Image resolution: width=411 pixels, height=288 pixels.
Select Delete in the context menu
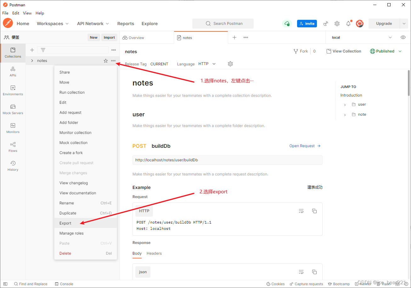(x=86, y=253)
